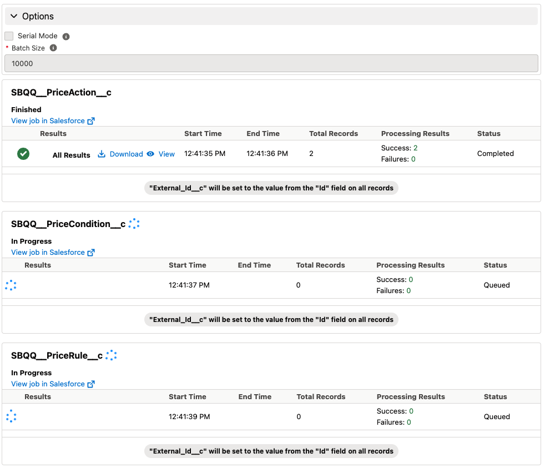Click the download arrow icon
545x468 pixels.
(102, 154)
